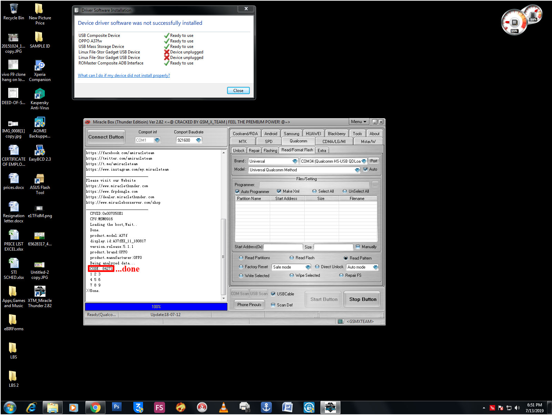Open the LBS 2 folder icon
This screenshot has height=415, width=552.
click(14, 379)
